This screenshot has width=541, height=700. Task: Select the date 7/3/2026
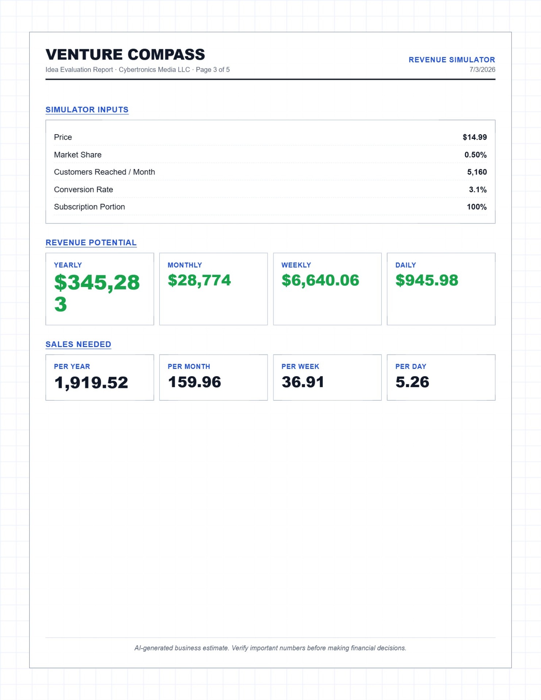pyautogui.click(x=482, y=70)
